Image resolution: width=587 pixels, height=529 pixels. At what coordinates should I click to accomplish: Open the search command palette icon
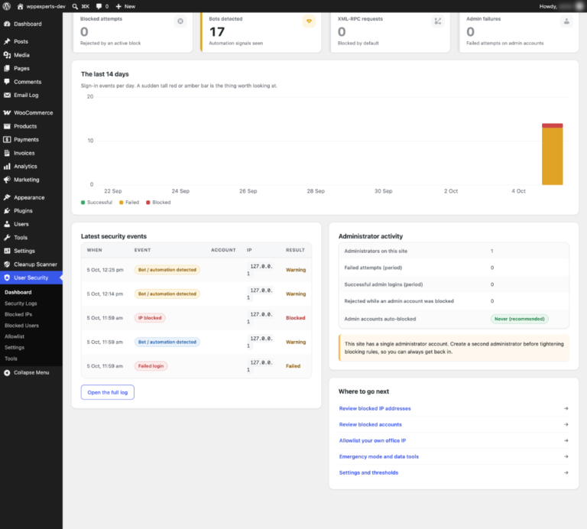click(x=75, y=6)
